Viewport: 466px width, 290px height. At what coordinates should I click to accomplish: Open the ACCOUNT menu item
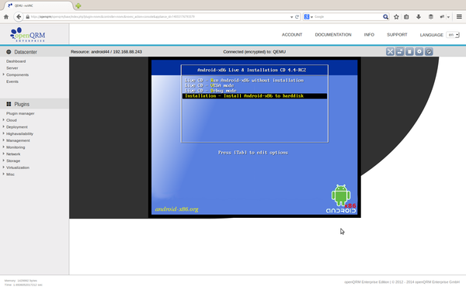click(292, 35)
